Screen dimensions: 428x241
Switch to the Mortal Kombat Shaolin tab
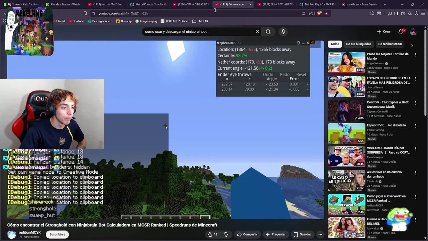(148, 4)
